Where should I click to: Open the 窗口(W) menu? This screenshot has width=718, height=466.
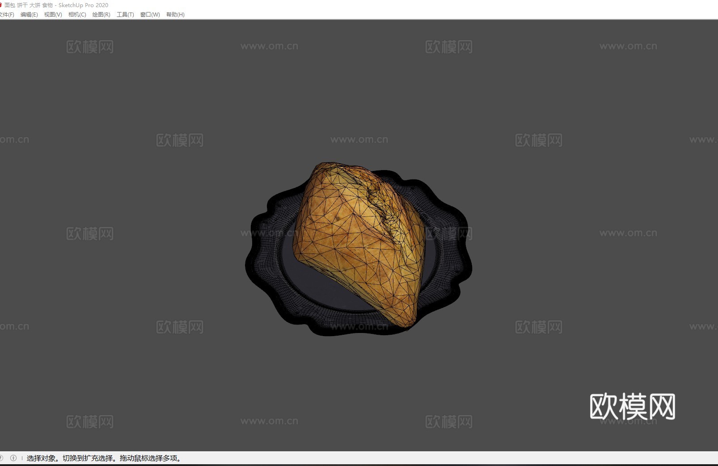150,15
